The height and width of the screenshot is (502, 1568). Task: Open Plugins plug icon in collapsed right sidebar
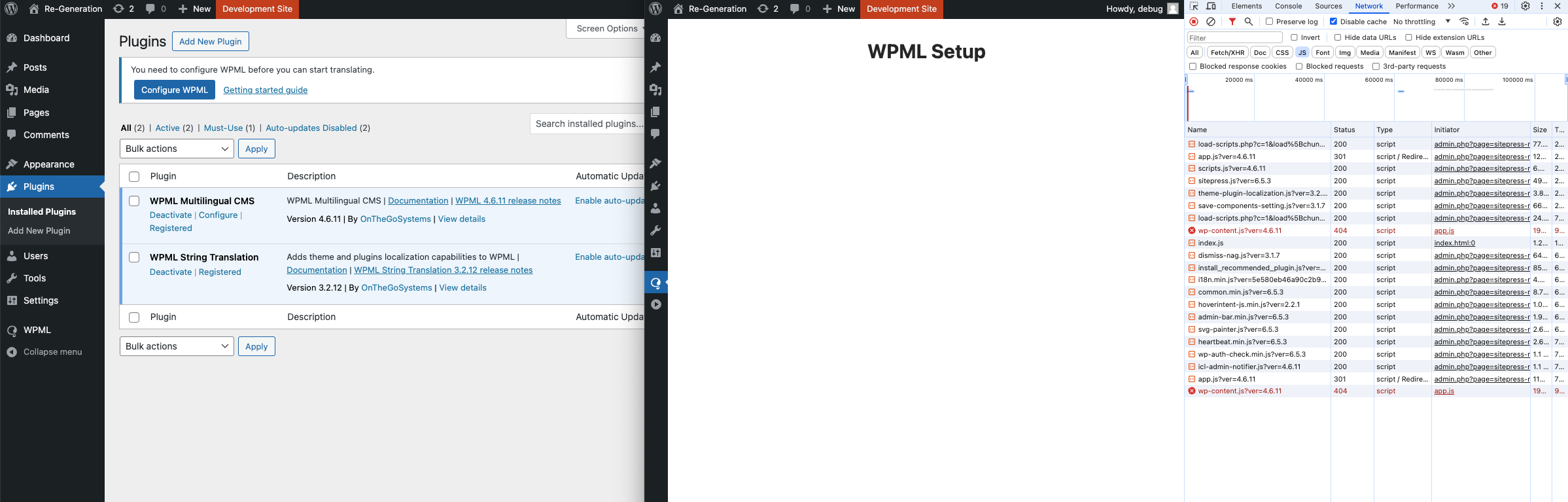tap(655, 186)
